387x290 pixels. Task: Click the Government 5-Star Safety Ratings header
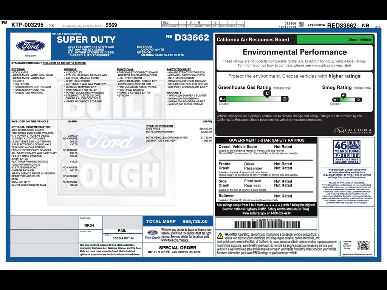point(266,140)
